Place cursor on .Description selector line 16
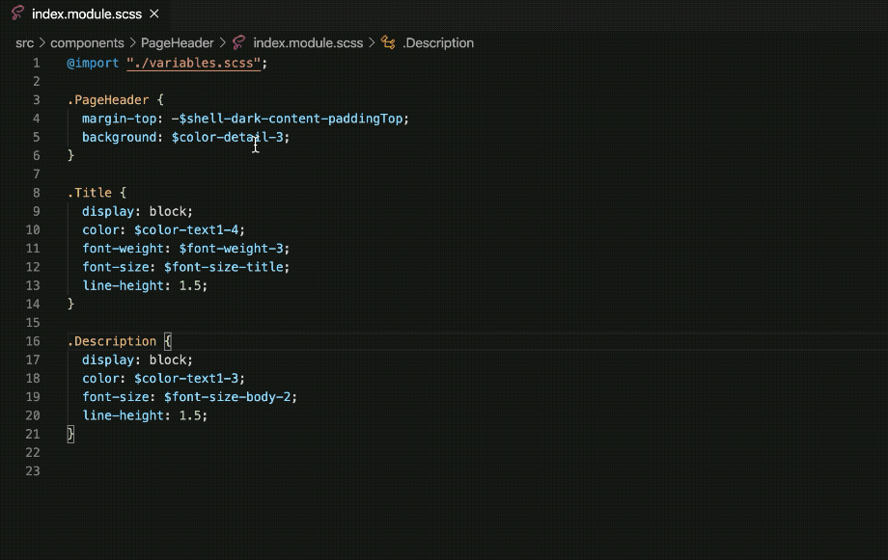 point(112,341)
